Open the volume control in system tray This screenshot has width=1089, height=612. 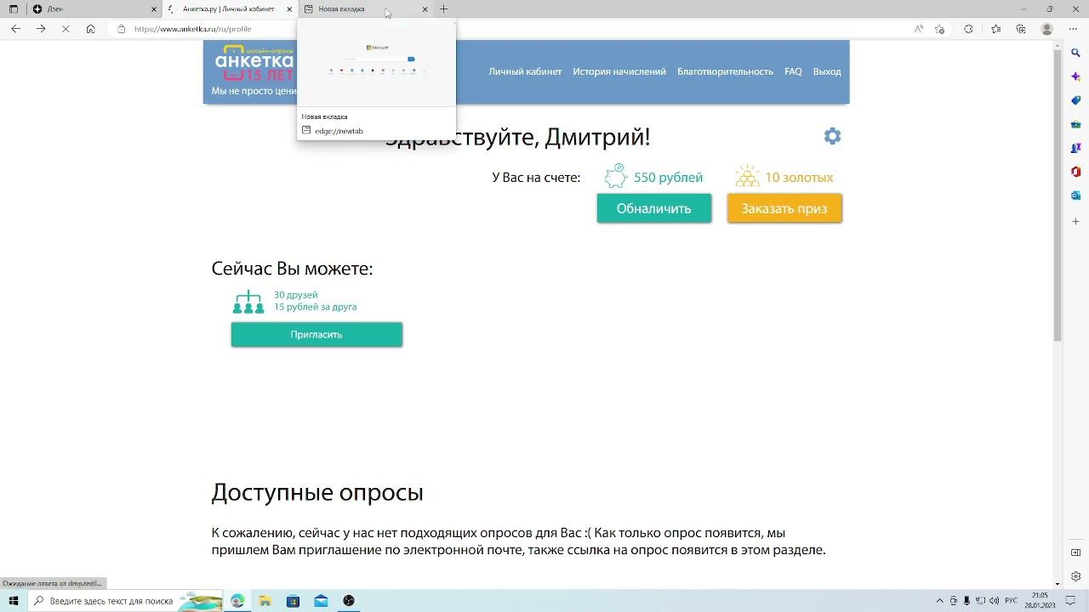(995, 601)
